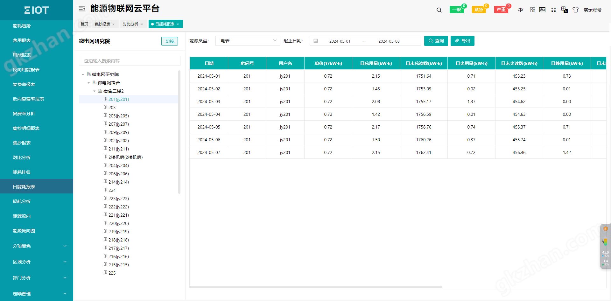
Task: Open 演示账号 account menu
Action: 593,10
